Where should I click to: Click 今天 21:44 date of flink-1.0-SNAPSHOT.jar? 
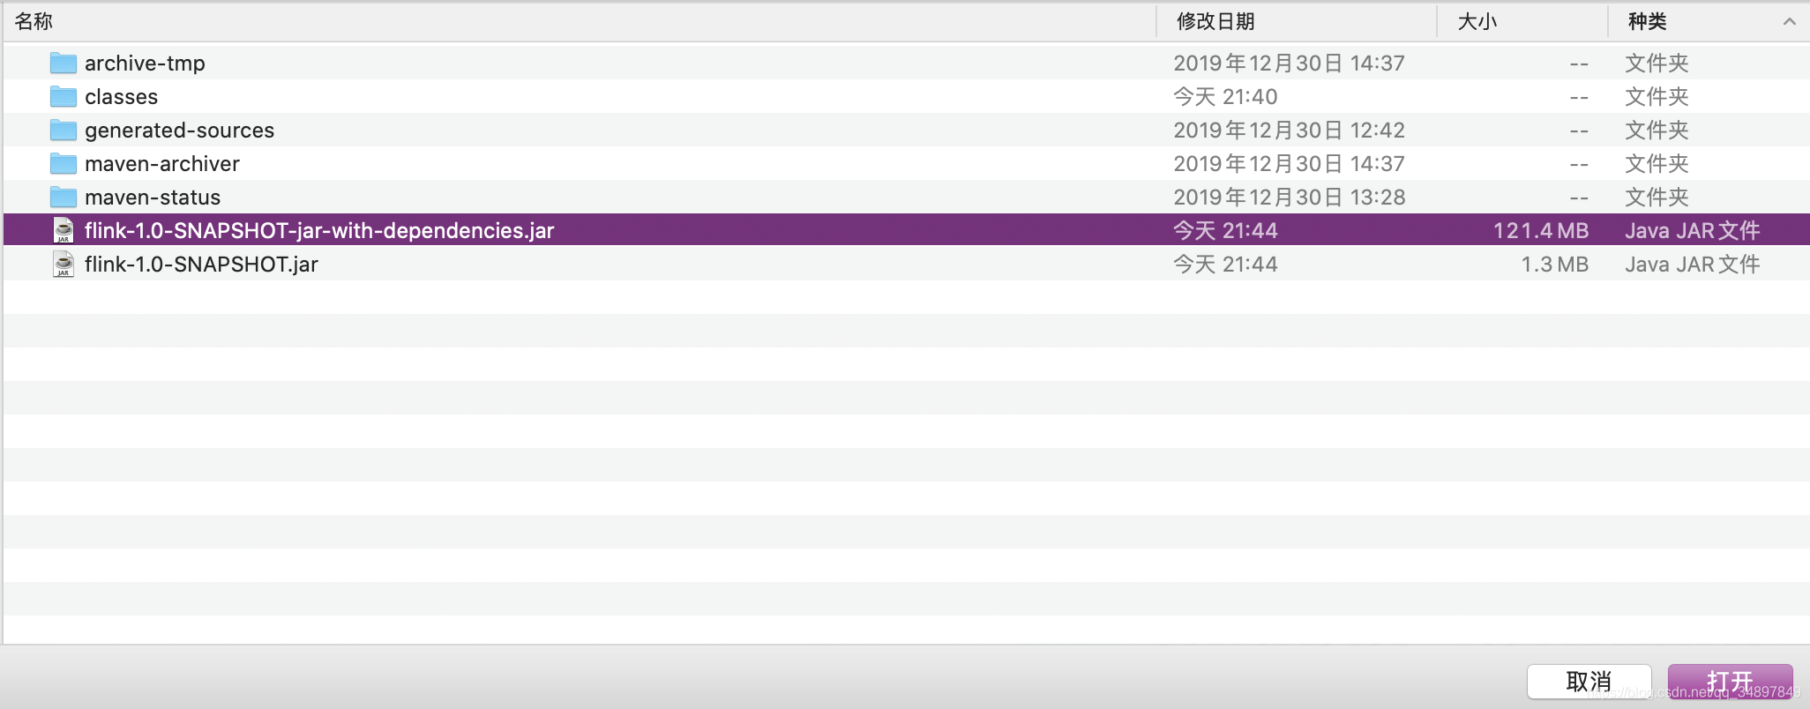coord(1225,264)
